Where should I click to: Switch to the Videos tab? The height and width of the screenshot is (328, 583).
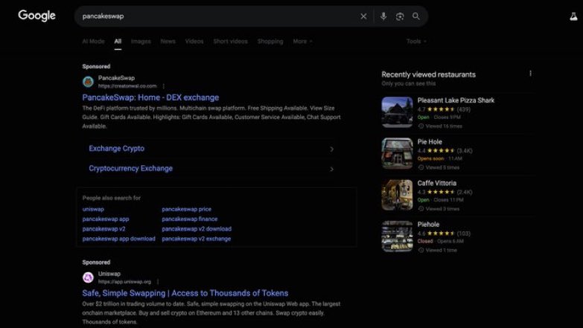click(194, 41)
